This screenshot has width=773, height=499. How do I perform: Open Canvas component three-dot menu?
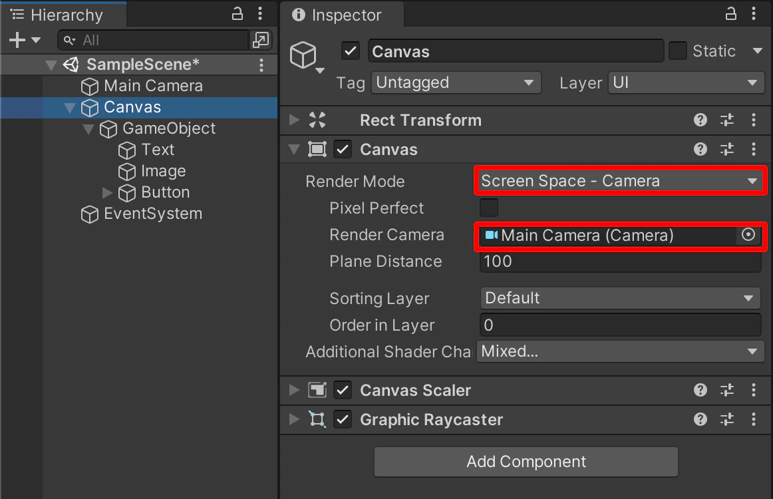[x=754, y=150]
